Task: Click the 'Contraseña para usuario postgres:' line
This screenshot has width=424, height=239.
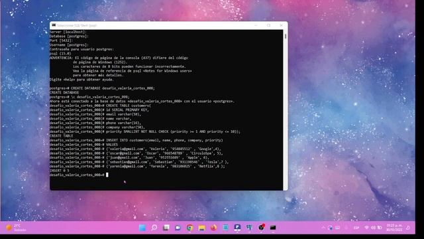Action: [x=81, y=49]
